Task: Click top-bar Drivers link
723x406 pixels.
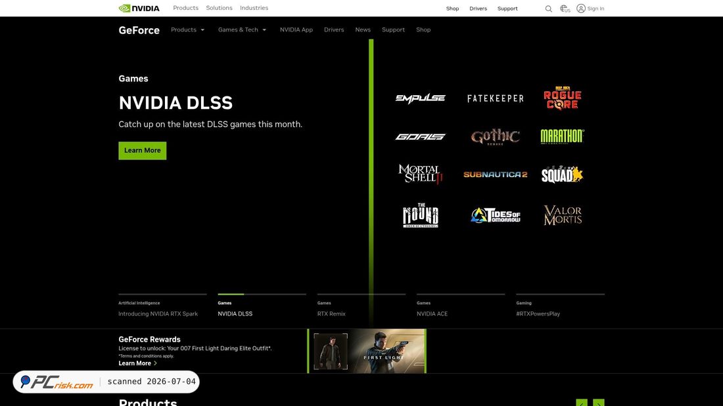Action: [x=478, y=9]
